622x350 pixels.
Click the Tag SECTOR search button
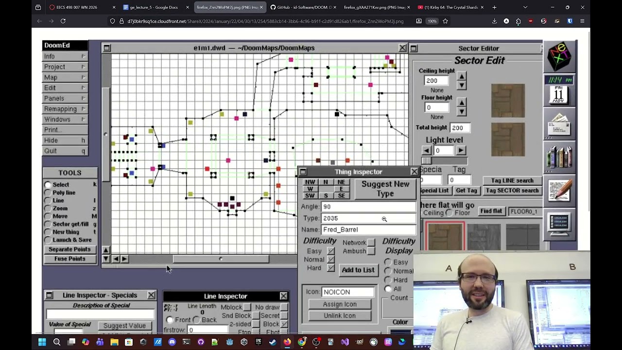pyautogui.click(x=512, y=191)
